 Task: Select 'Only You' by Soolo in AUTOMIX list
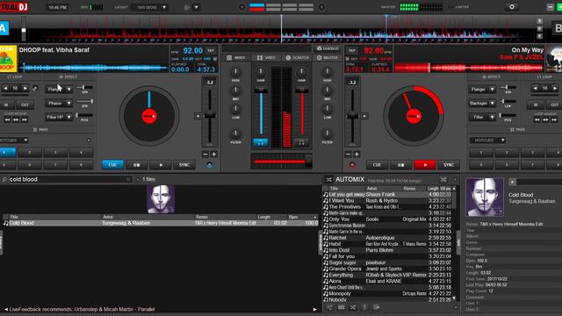388,219
